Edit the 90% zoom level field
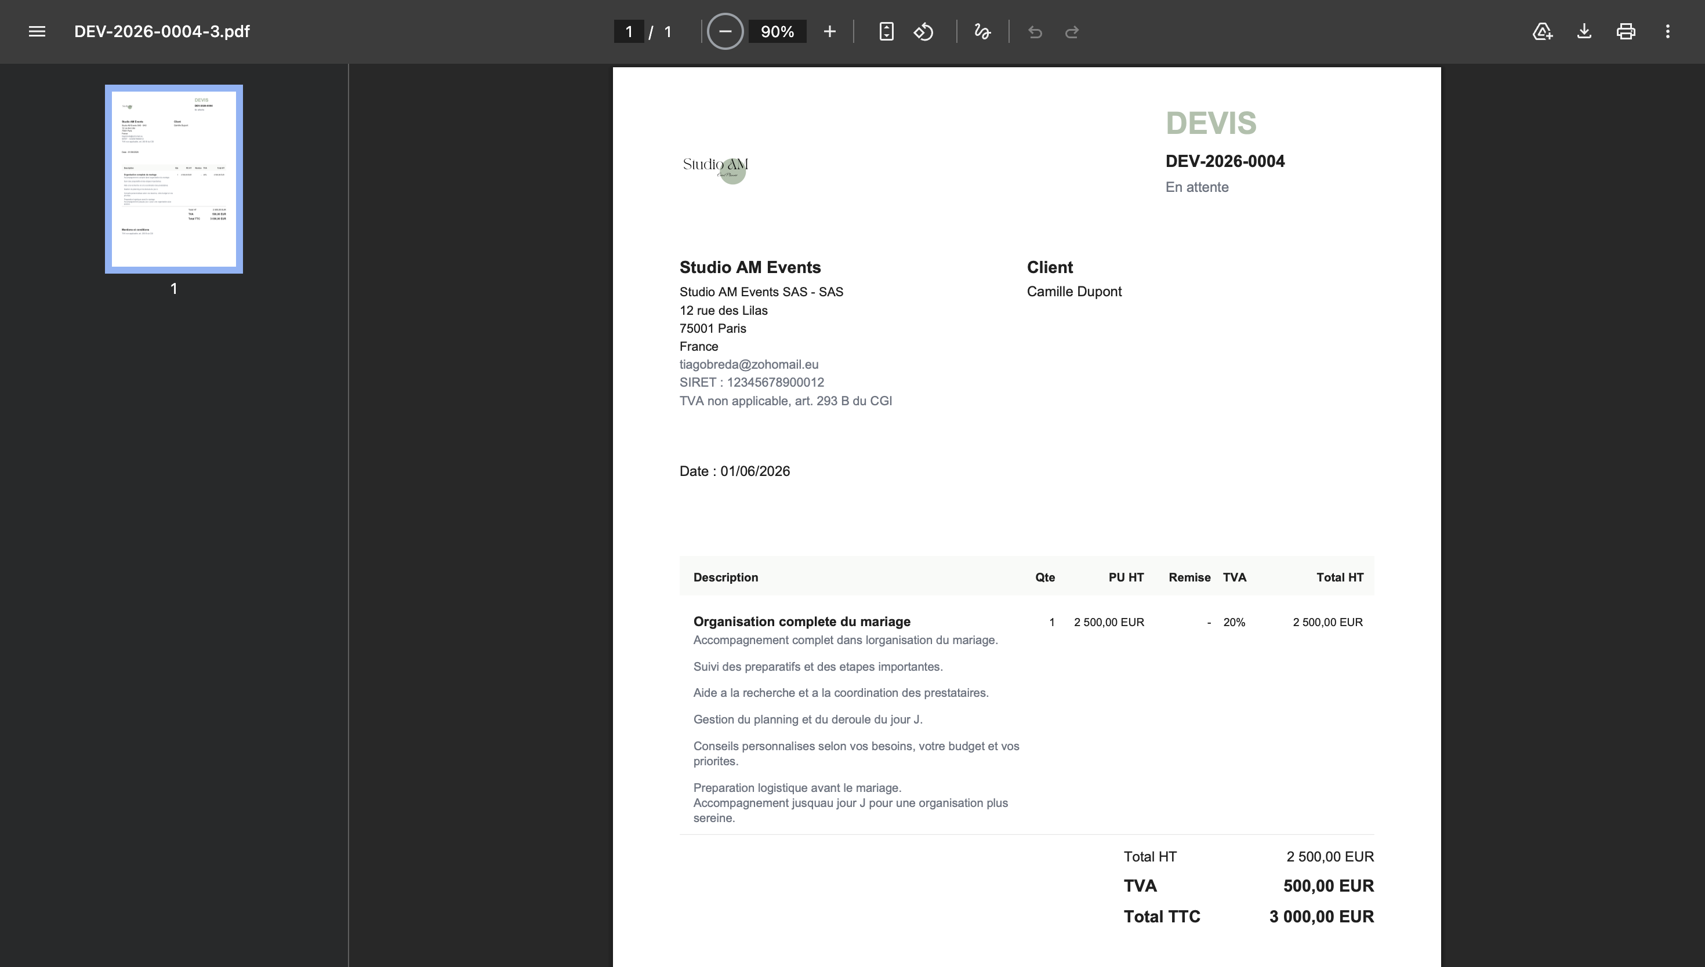The image size is (1705, 967). pos(777,31)
